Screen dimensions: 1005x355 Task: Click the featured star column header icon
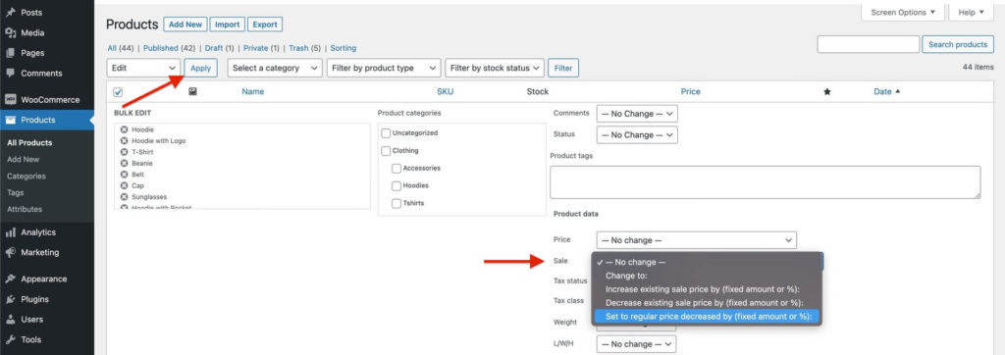[826, 91]
